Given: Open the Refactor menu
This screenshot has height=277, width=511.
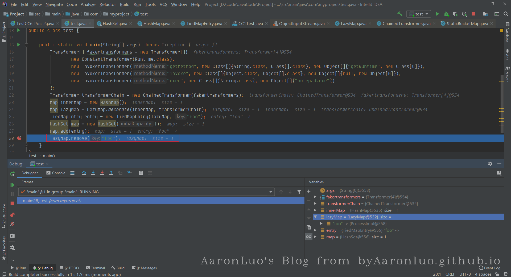Looking at the screenshot, I should pos(108,4).
